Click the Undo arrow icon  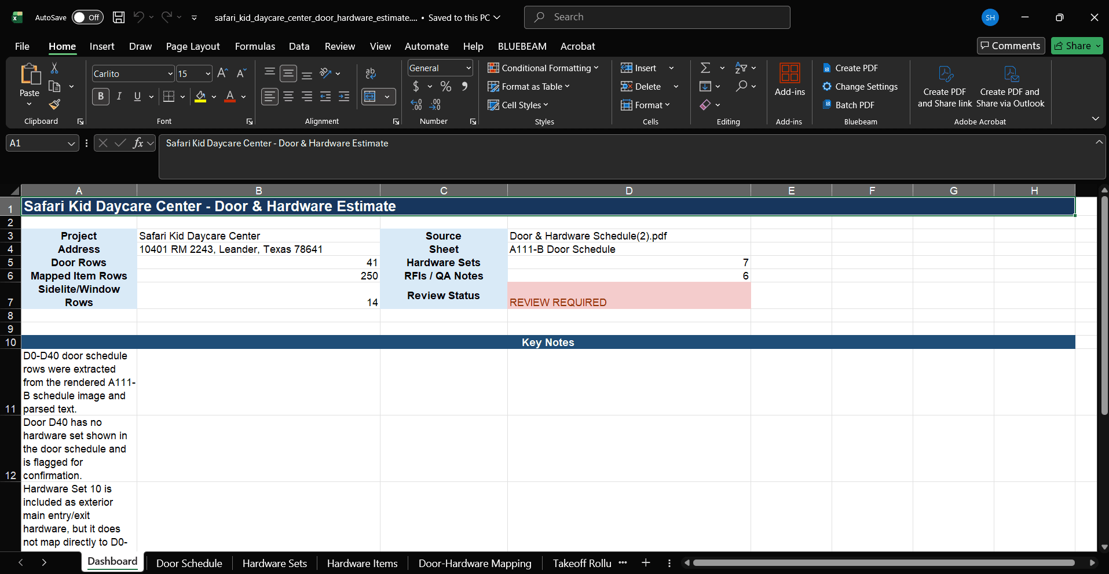pyautogui.click(x=138, y=17)
